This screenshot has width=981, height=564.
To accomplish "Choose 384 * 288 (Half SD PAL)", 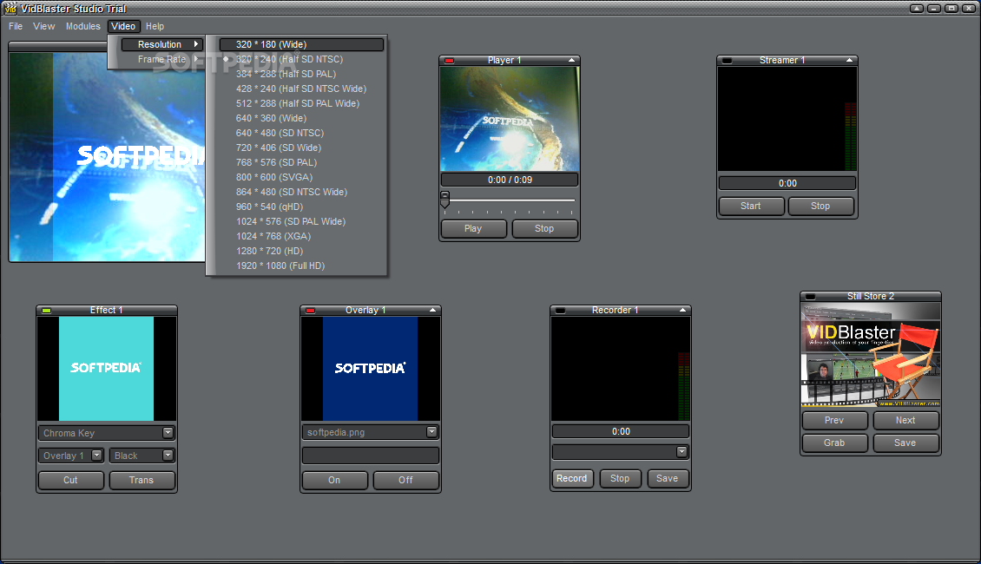I will pos(301,74).
